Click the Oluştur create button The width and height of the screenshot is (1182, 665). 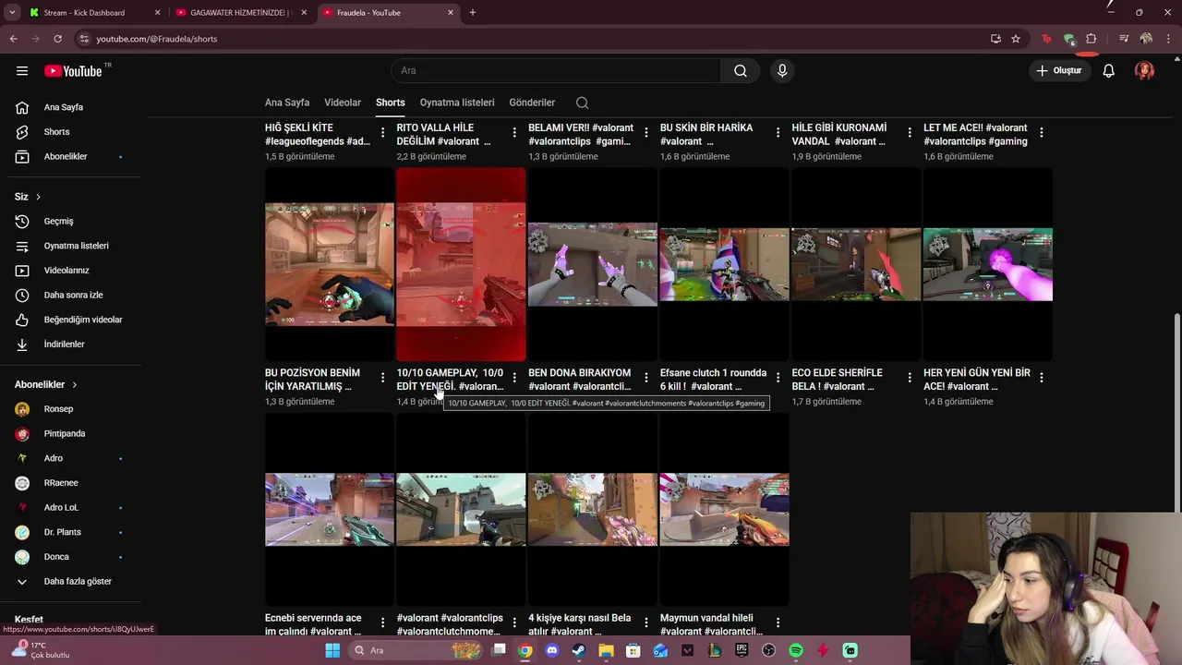pyautogui.click(x=1058, y=71)
